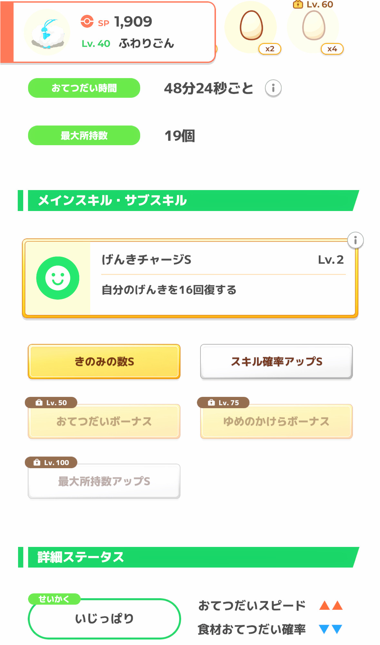
Task: Tap the Lv. 50 lock badge
Action: pyautogui.click(x=51, y=403)
